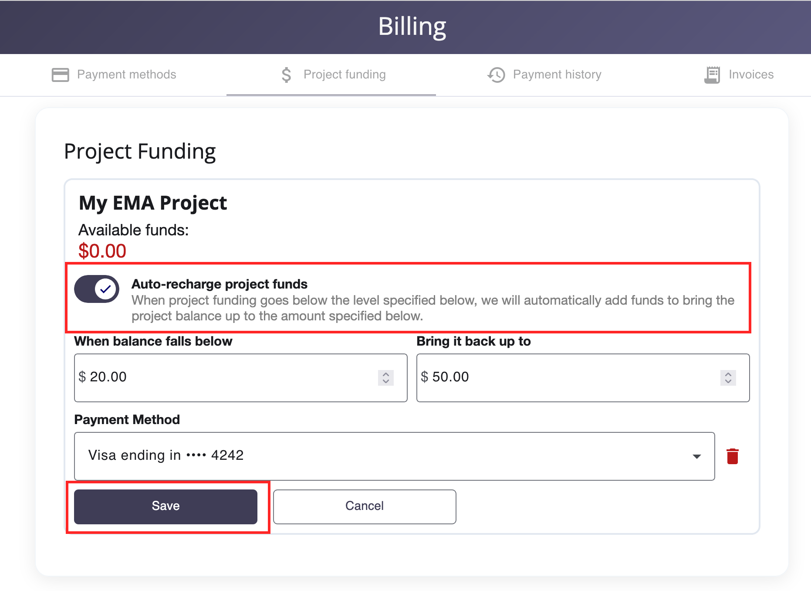The height and width of the screenshot is (591, 811).
Task: Click the credit card icon for Payment methods
Action: [x=60, y=75]
